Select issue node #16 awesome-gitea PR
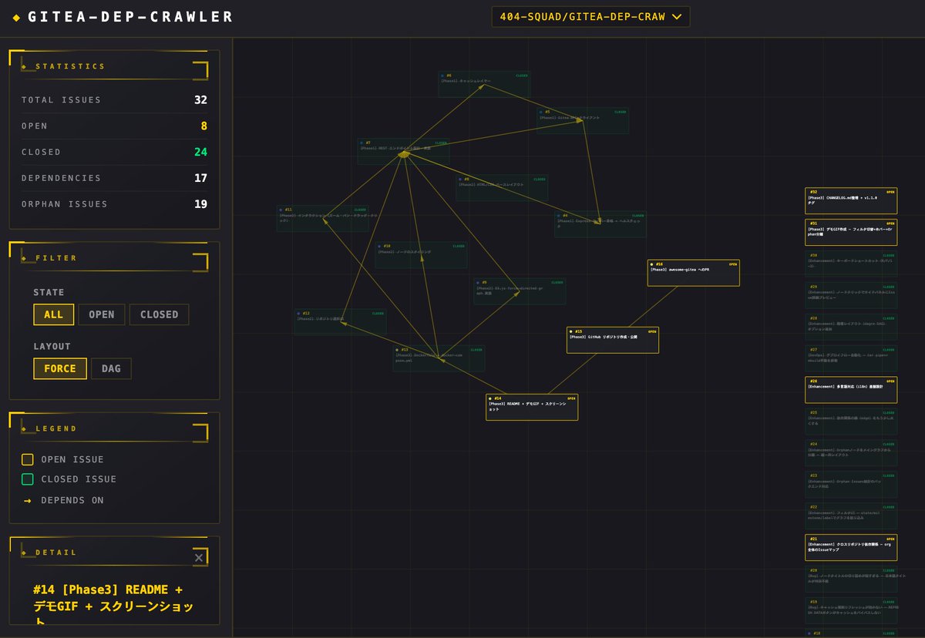925x638 pixels. point(694,273)
